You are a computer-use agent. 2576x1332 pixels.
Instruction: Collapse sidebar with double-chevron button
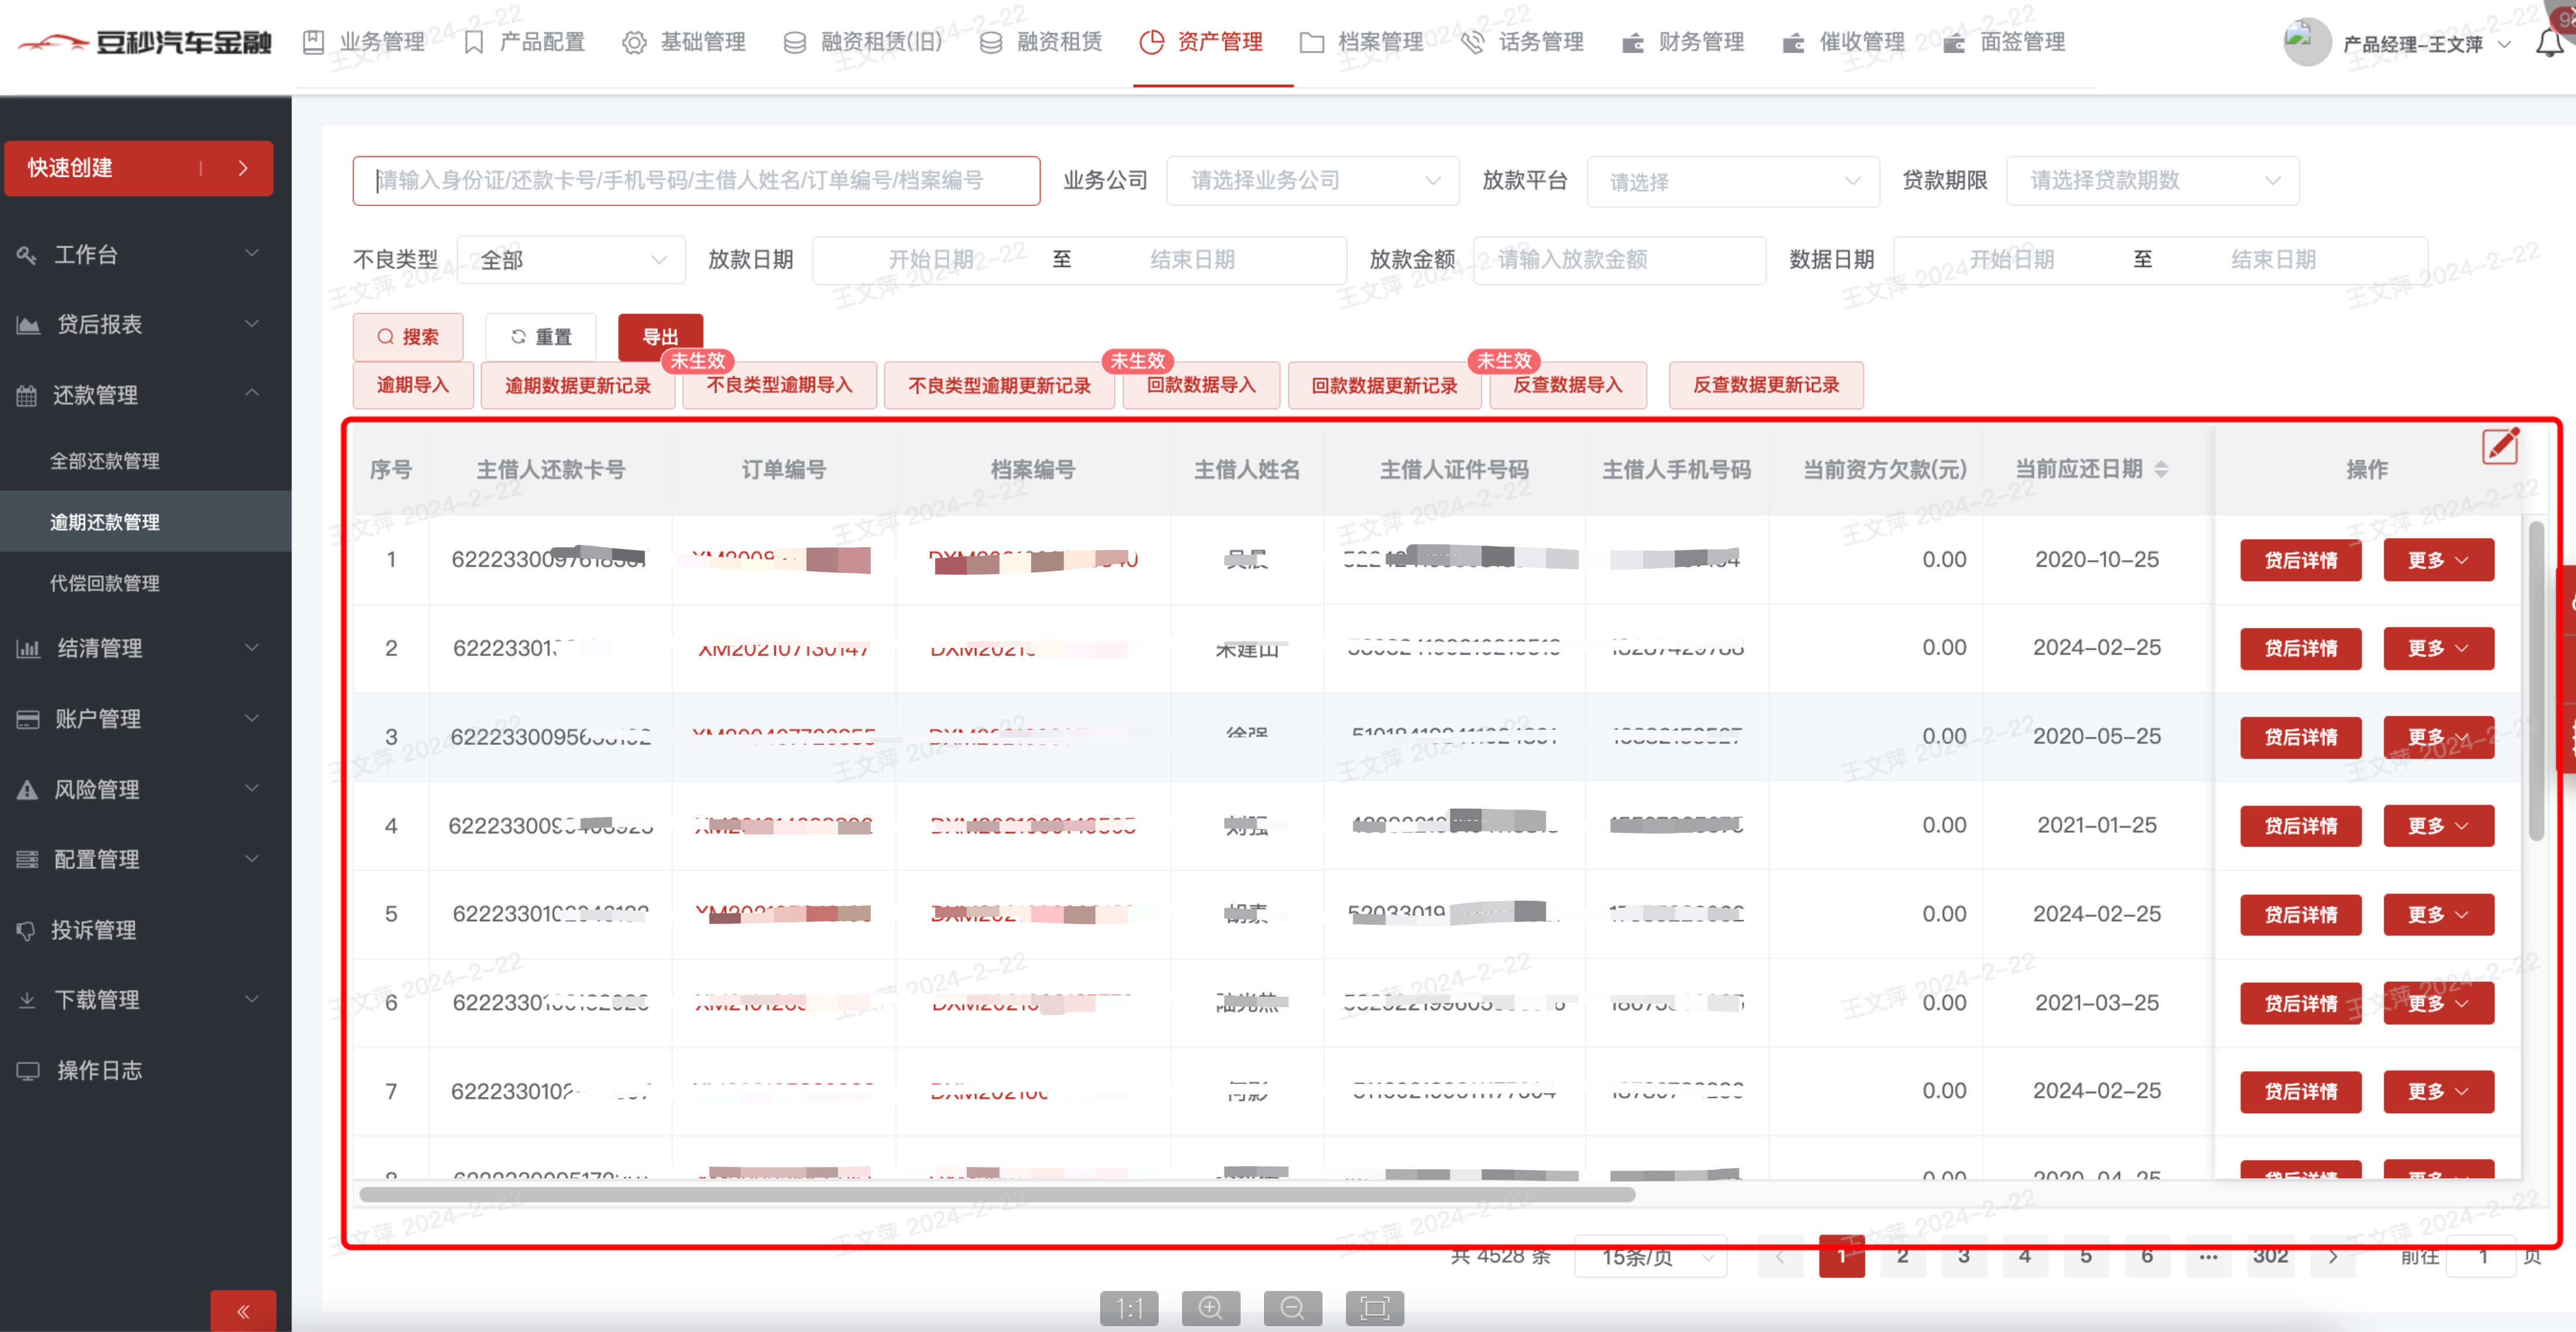243,1311
